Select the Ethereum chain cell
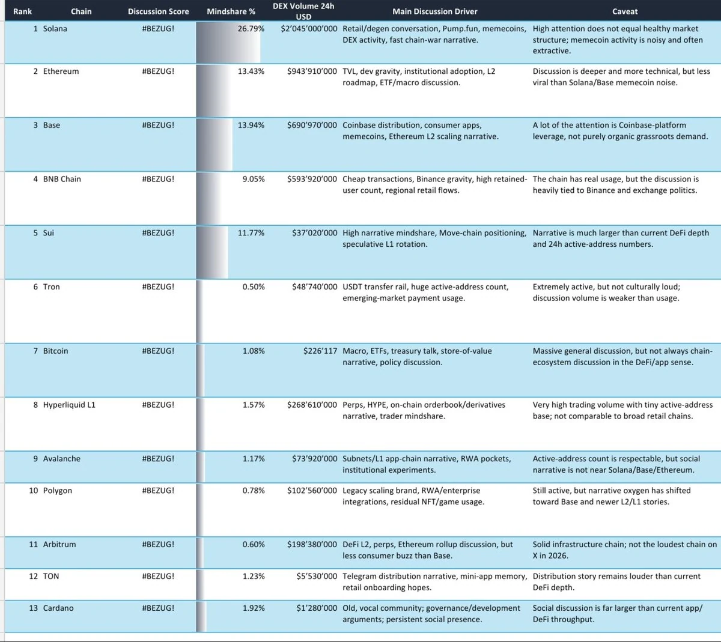This screenshot has height=642, width=721. 61,71
